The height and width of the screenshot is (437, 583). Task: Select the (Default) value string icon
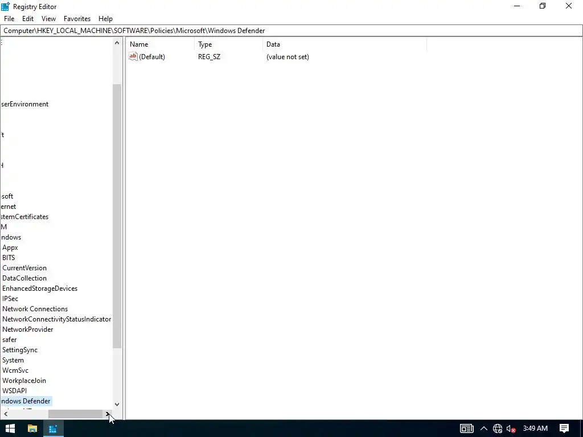tap(133, 56)
